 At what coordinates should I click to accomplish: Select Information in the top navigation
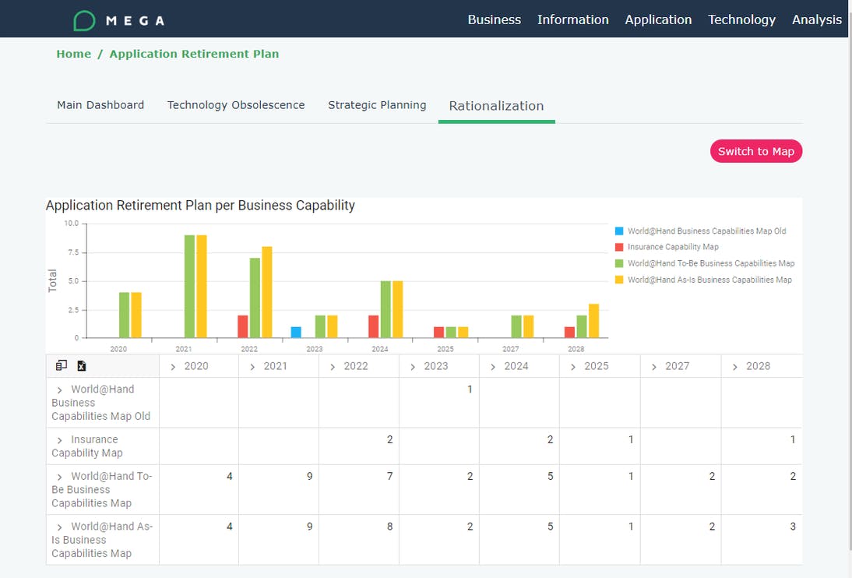573,19
